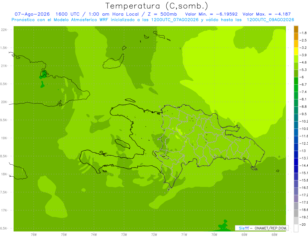Click the '73W' longitude axis label

(x=124, y=235)
